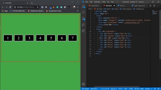Switch to the flex.css tab
Viewport: 161px width, 90px height.
pyautogui.click(x=121, y=5)
